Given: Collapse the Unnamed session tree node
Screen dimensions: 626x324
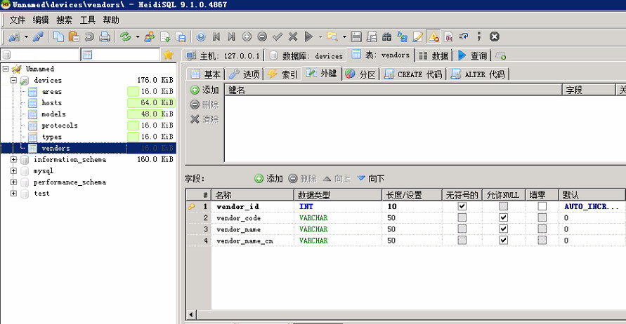Looking at the screenshot, I should [5, 69].
